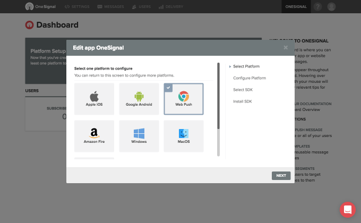
Task: Close the Edit app OneSignal dialog
Action: (x=286, y=47)
